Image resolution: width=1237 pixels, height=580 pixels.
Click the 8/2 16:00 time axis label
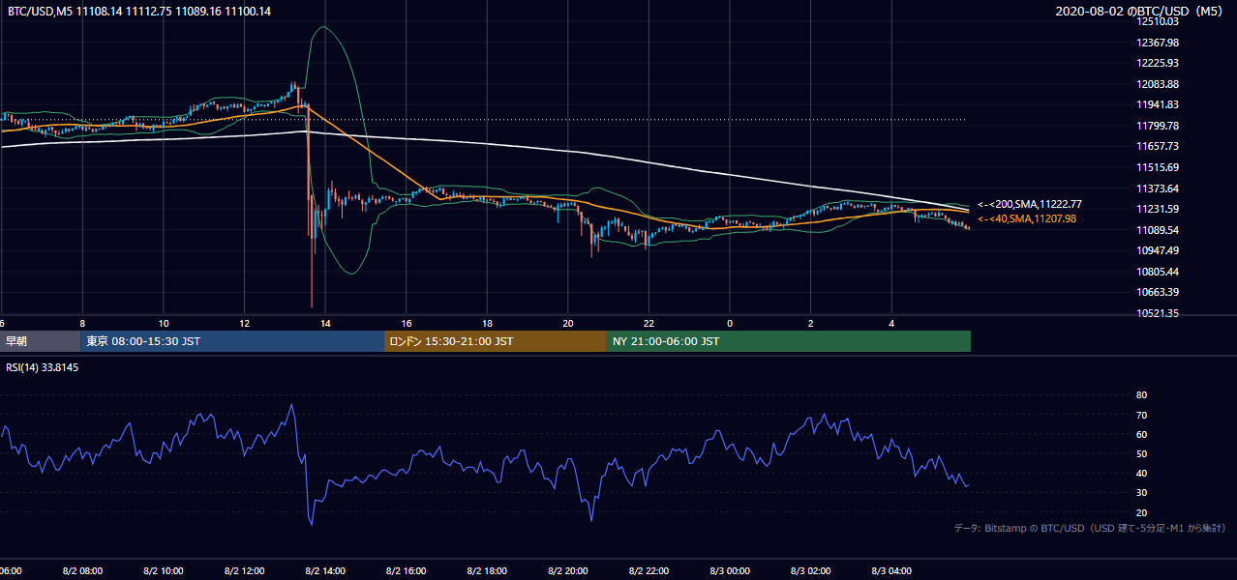pyautogui.click(x=407, y=571)
